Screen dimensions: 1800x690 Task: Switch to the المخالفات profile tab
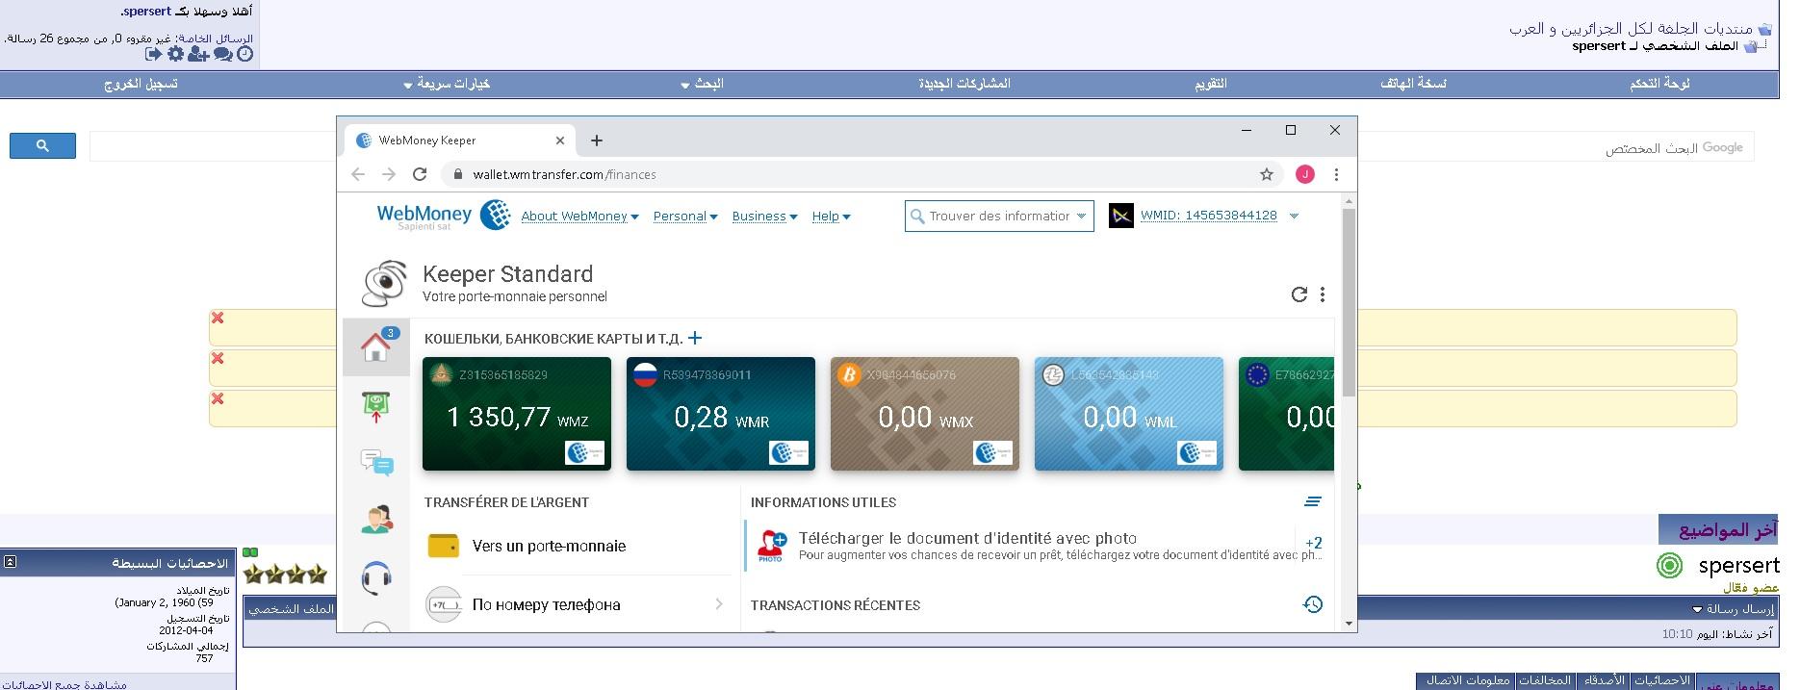click(x=1545, y=680)
